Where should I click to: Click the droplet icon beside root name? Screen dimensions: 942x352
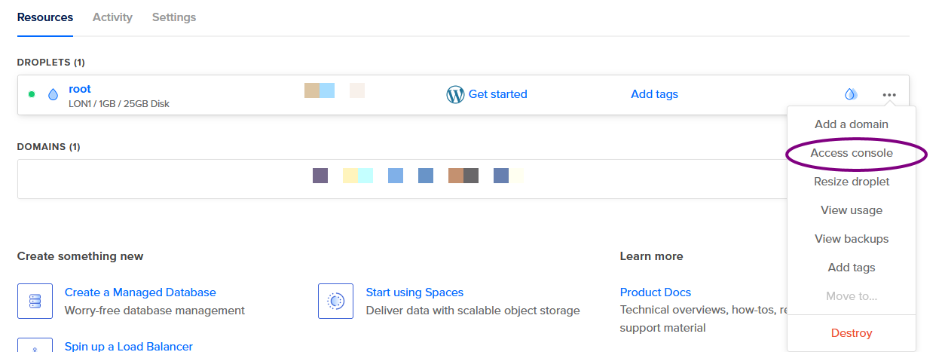coord(53,95)
